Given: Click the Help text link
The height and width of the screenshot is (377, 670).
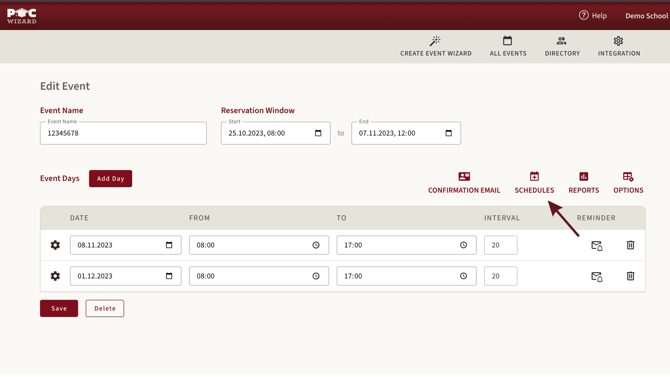Looking at the screenshot, I should (599, 16).
